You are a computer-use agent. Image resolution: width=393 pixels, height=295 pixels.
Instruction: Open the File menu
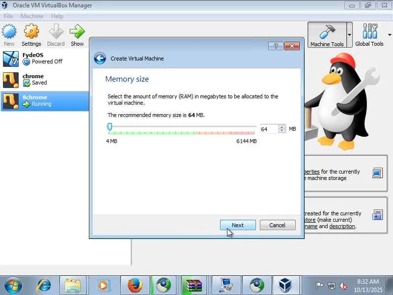(8, 16)
